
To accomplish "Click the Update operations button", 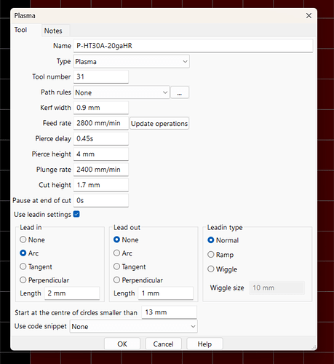I will click(x=159, y=123).
